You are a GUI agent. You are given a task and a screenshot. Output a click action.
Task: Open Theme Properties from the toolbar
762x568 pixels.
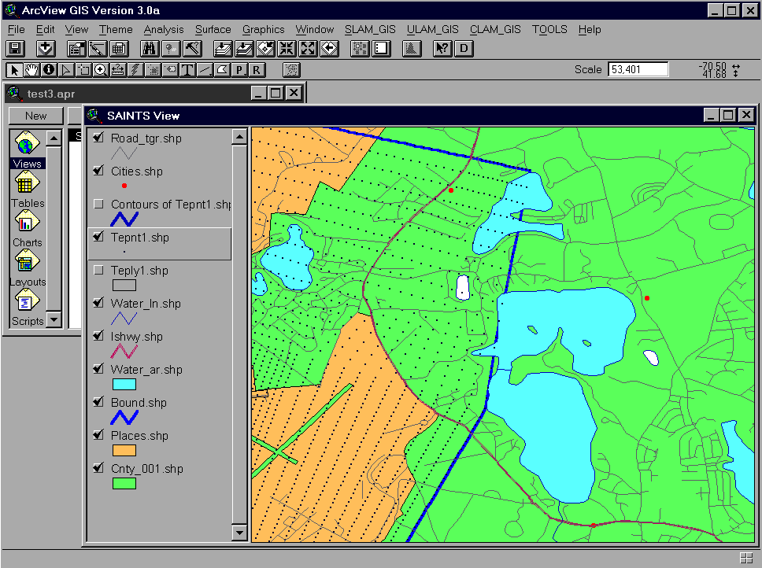point(76,48)
